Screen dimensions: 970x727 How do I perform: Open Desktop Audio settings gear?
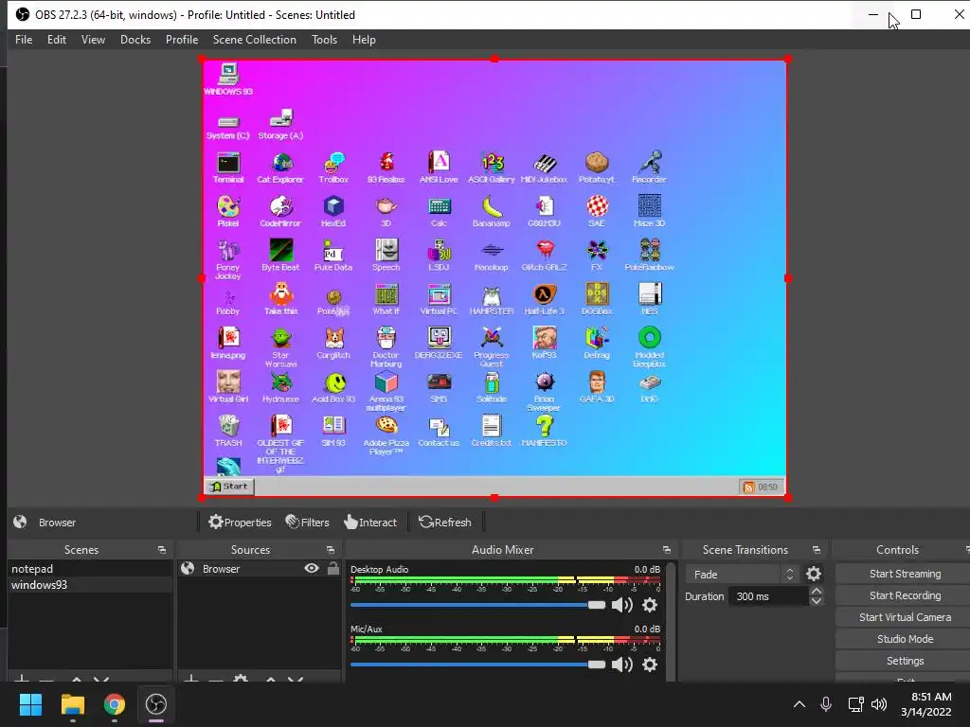click(x=650, y=605)
